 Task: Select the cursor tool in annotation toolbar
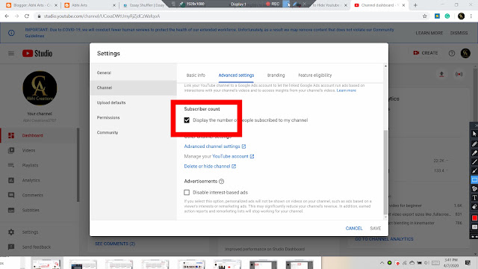point(474,134)
